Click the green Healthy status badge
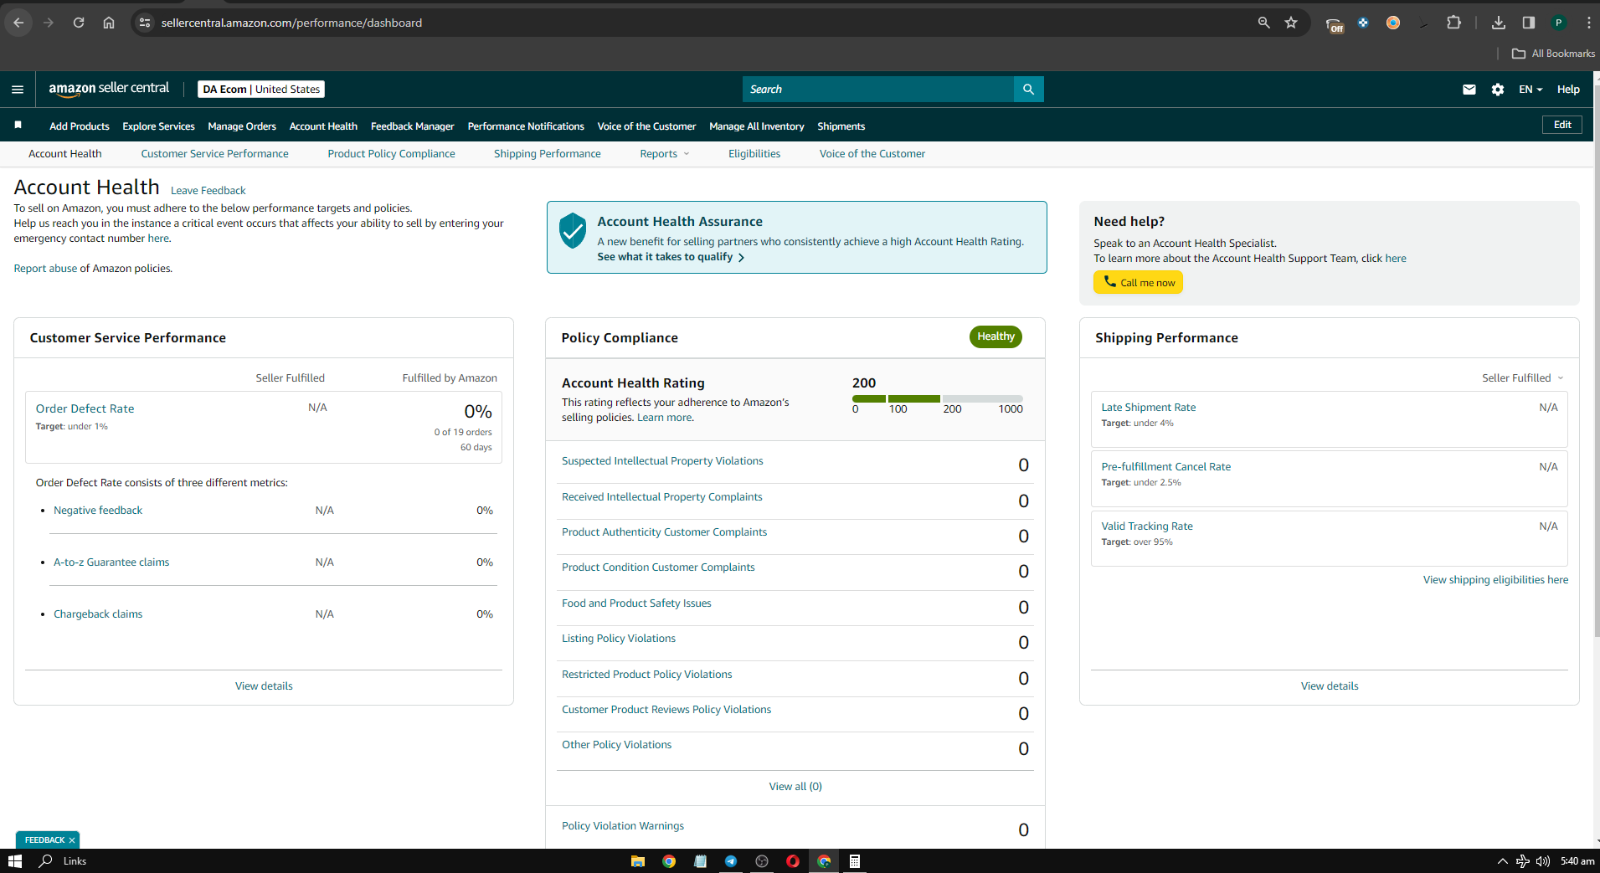Image resolution: width=1600 pixels, height=873 pixels. [995, 336]
